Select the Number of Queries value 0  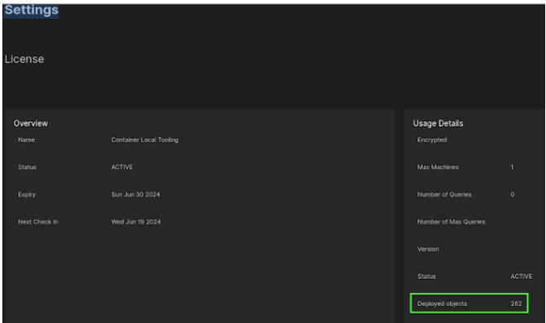point(513,194)
